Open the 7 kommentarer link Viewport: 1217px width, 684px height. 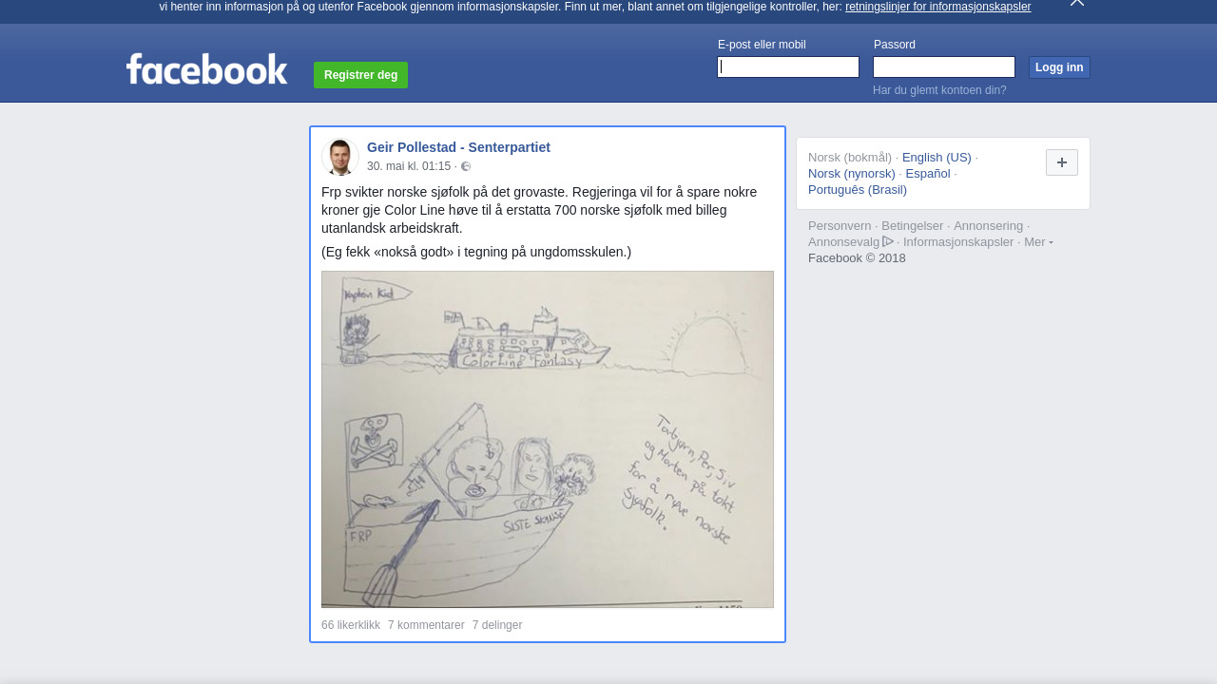(x=426, y=625)
